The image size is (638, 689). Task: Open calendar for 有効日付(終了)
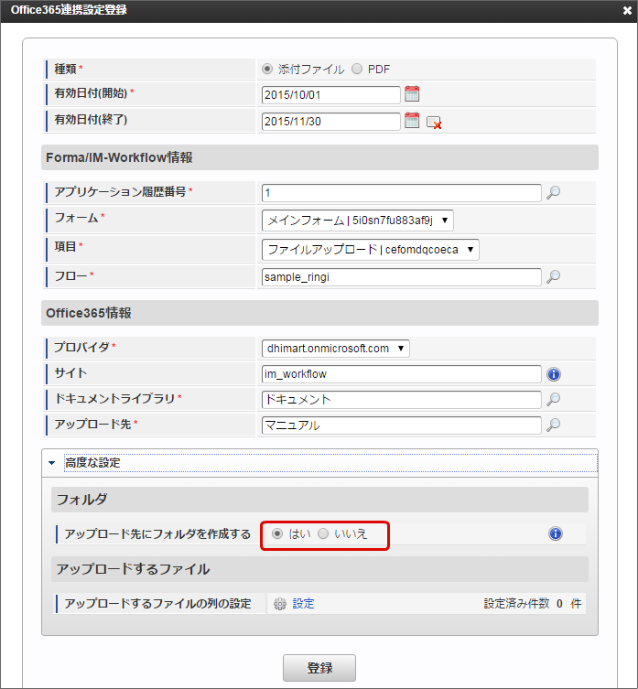[412, 120]
